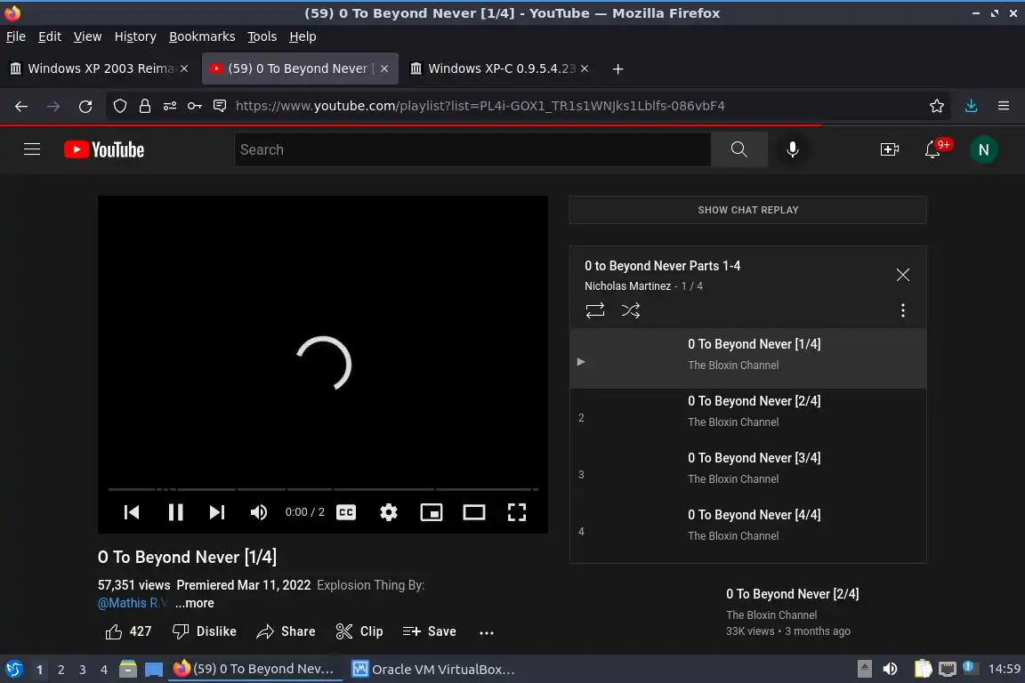Expand description with ...more
Image resolution: width=1025 pixels, height=683 pixels.
(x=194, y=603)
